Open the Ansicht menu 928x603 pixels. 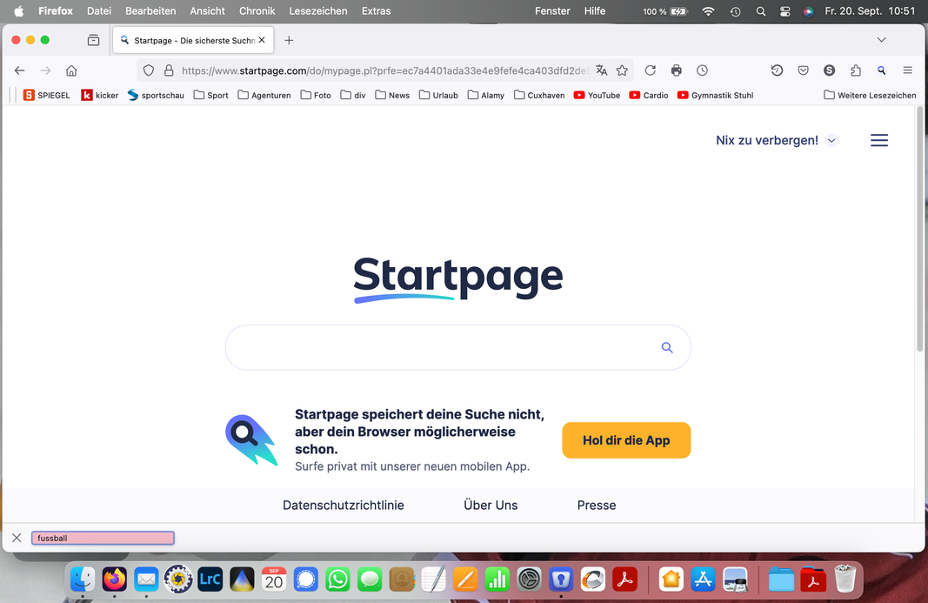click(x=207, y=10)
